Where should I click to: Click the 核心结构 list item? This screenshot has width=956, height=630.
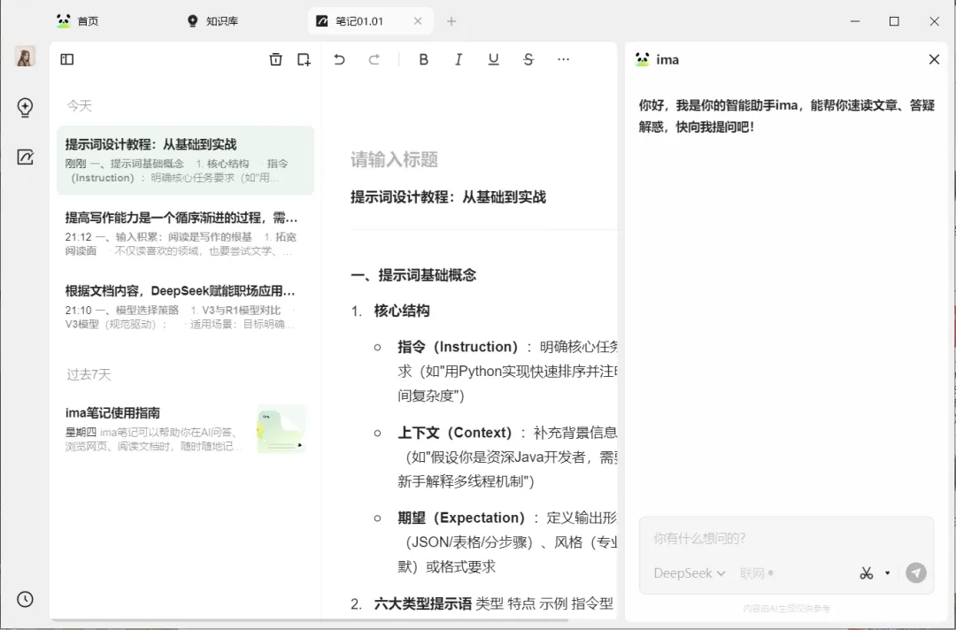[402, 311]
